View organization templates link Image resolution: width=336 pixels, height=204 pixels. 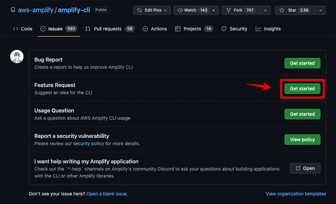(296, 194)
